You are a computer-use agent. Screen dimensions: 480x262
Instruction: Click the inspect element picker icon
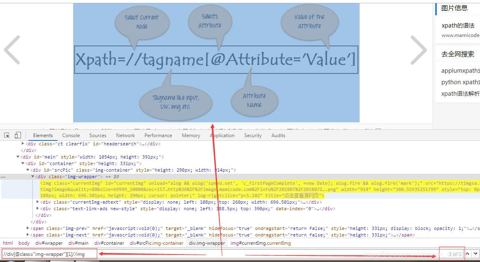(x=7, y=135)
